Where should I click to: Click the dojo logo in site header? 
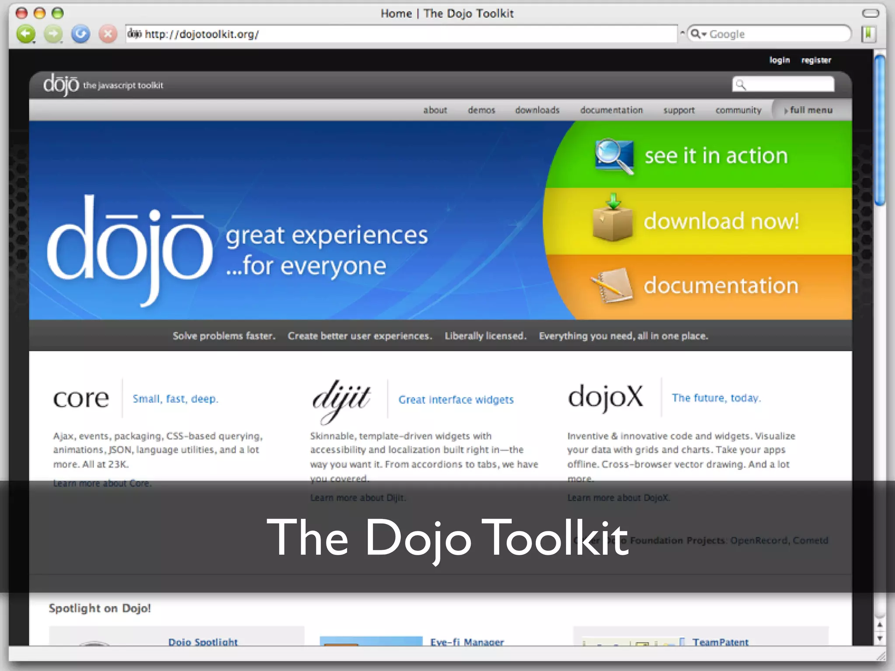[x=61, y=84]
